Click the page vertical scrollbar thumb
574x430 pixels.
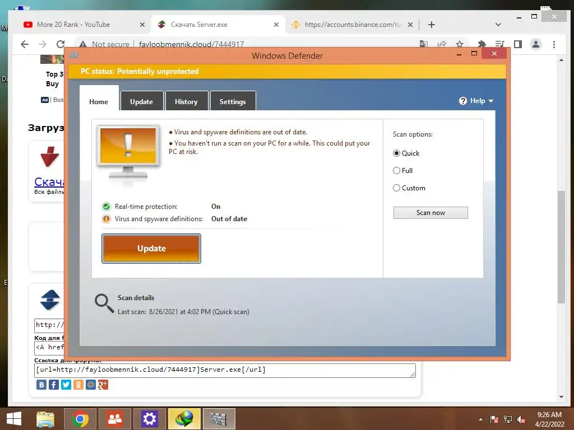point(561,247)
